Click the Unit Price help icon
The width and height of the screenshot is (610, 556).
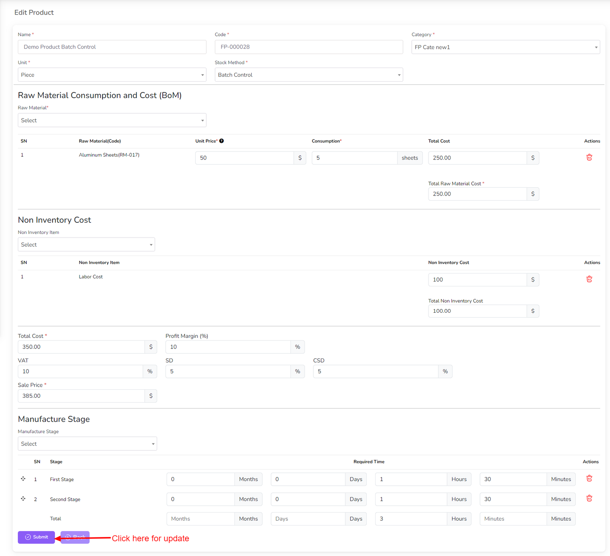[x=222, y=141]
